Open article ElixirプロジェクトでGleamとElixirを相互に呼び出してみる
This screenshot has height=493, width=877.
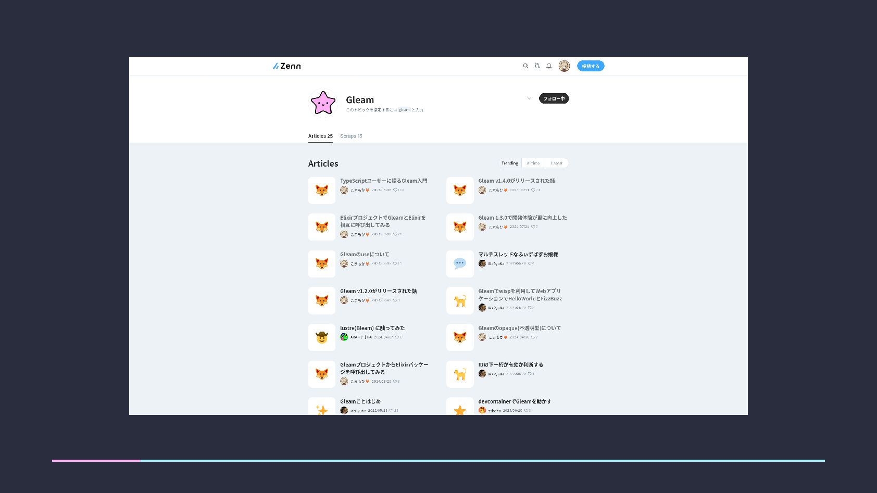tap(383, 221)
